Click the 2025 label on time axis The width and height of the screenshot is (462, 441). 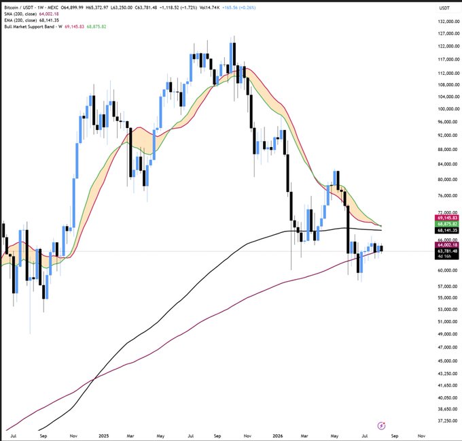point(103,436)
